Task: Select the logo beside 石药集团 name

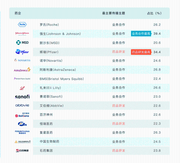Action: (22, 151)
